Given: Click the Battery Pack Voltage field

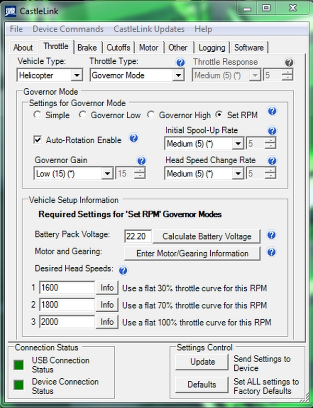Looking at the screenshot, I should click(138, 236).
